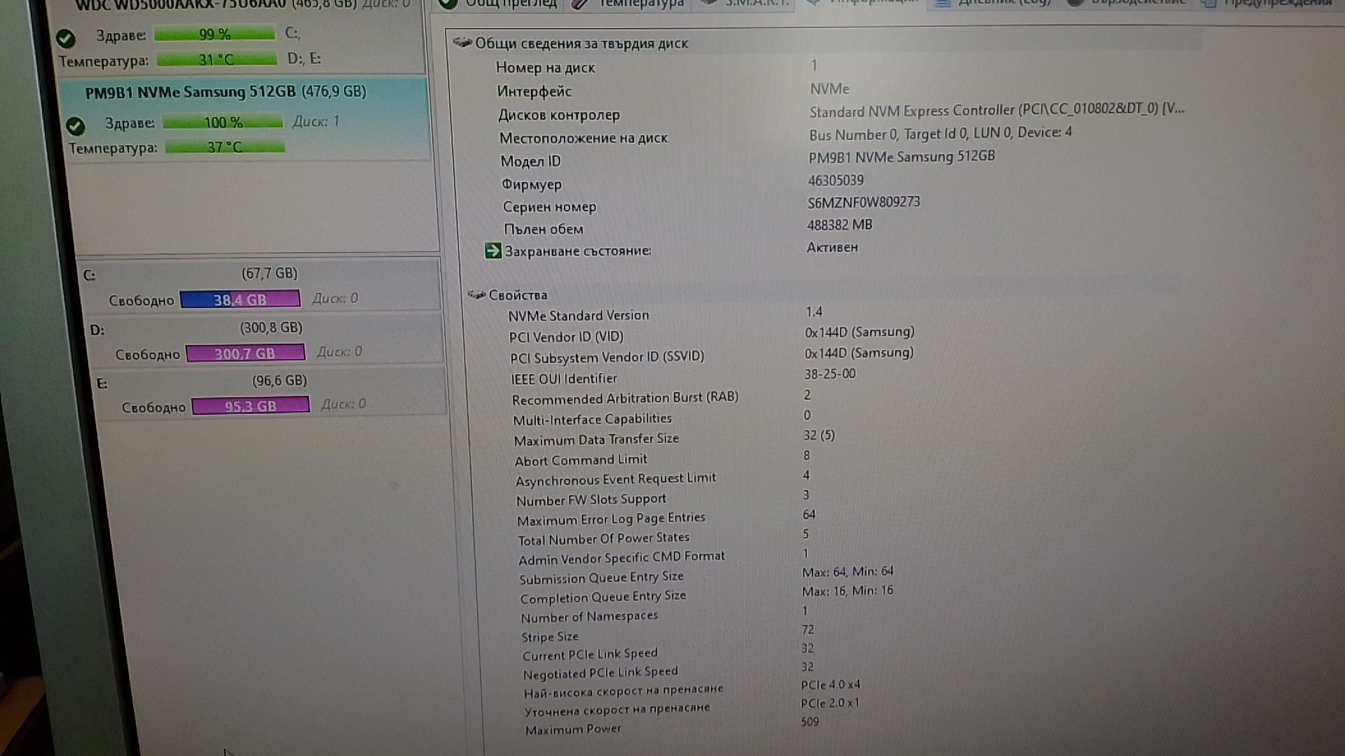Screen dimensions: 1345x756
Task: Click the NVMe Standard Version row label
Action: (x=579, y=316)
